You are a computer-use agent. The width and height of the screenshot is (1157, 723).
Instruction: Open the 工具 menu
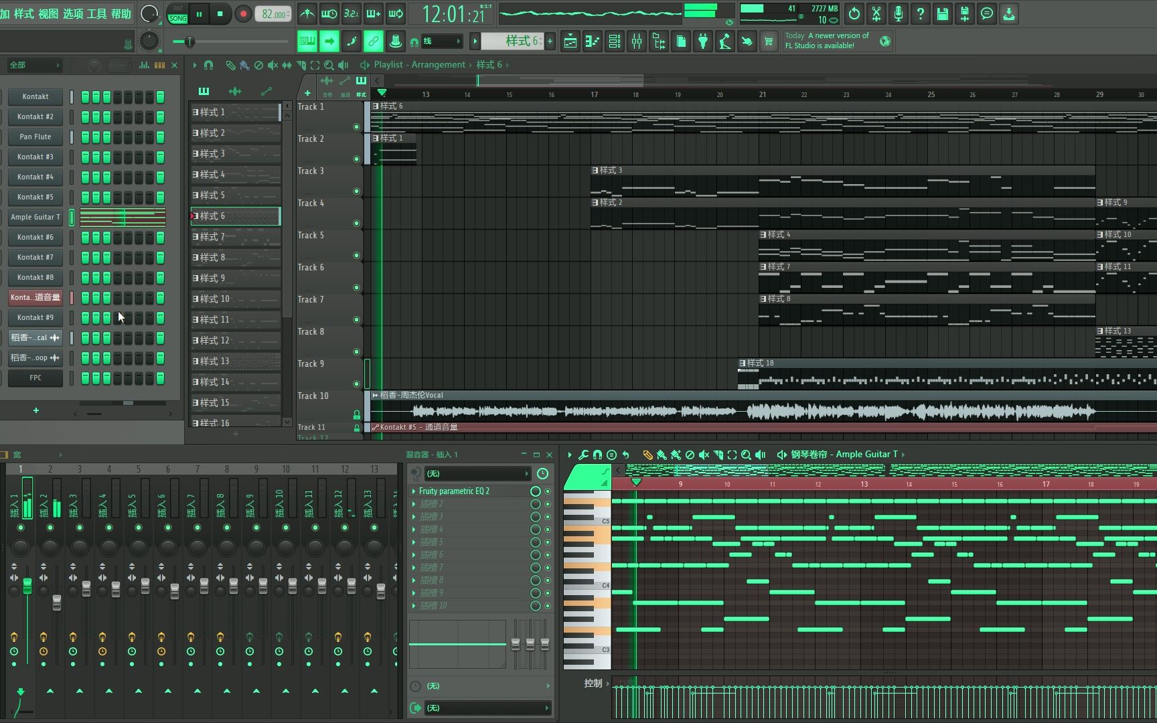(96, 13)
